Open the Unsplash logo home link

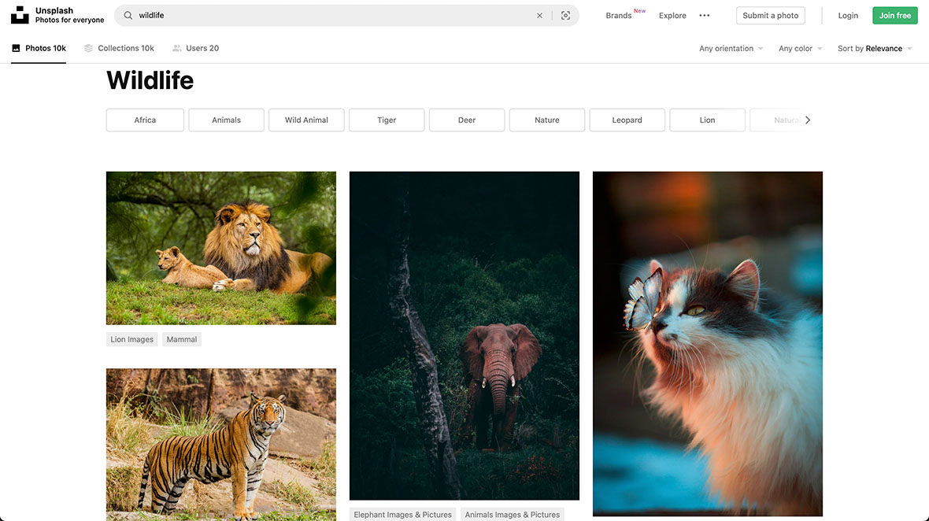pos(20,15)
